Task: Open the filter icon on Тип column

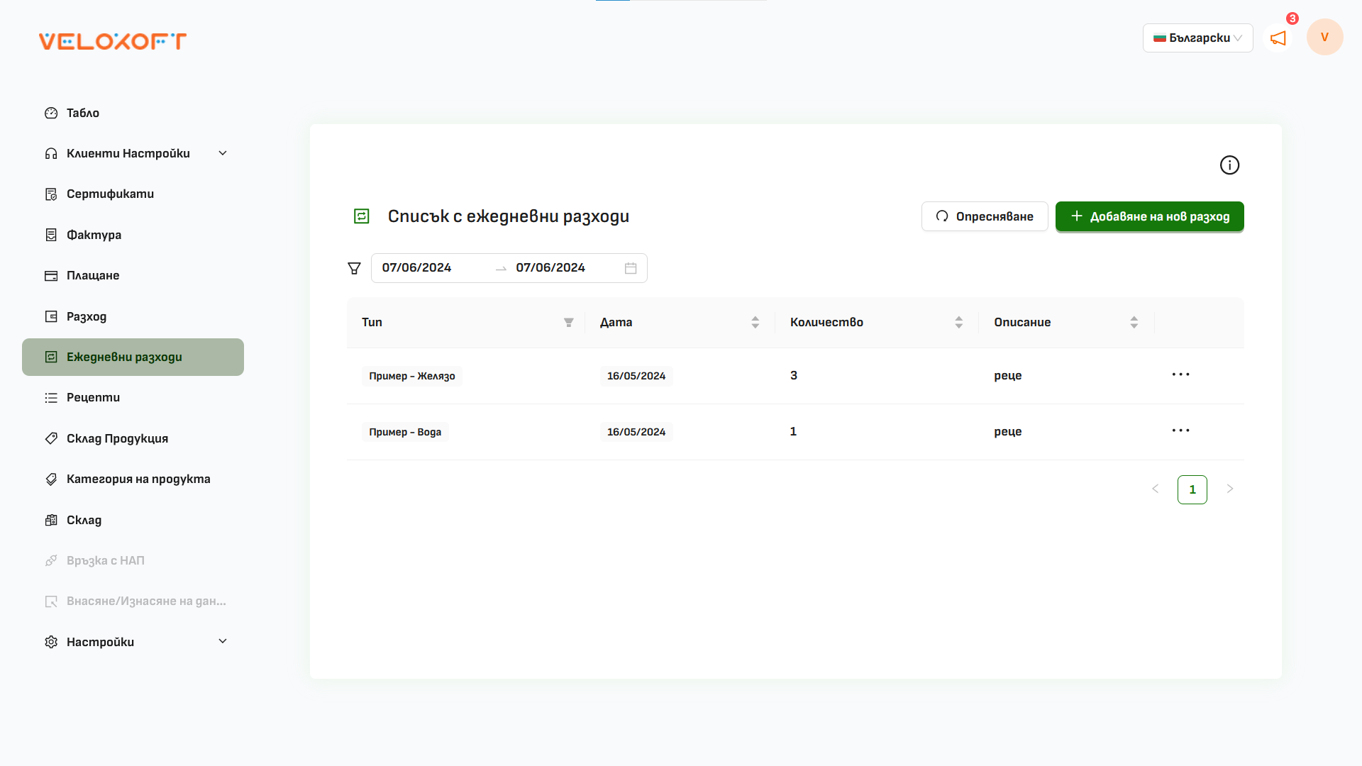Action: pos(568,322)
